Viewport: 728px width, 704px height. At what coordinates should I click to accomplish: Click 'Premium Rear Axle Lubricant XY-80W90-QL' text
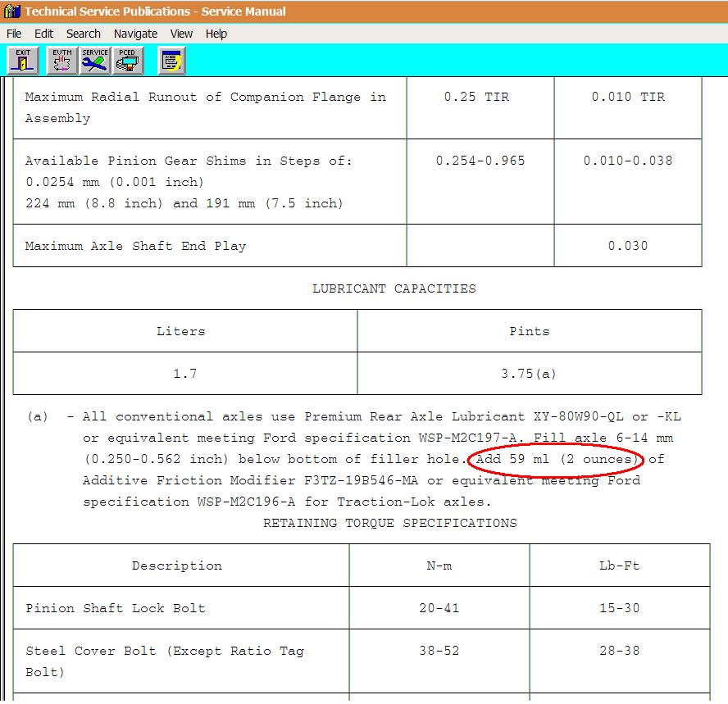pyautogui.click(x=464, y=416)
